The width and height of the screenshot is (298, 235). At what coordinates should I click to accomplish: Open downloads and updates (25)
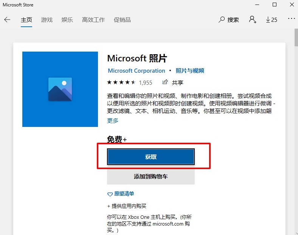272,20
